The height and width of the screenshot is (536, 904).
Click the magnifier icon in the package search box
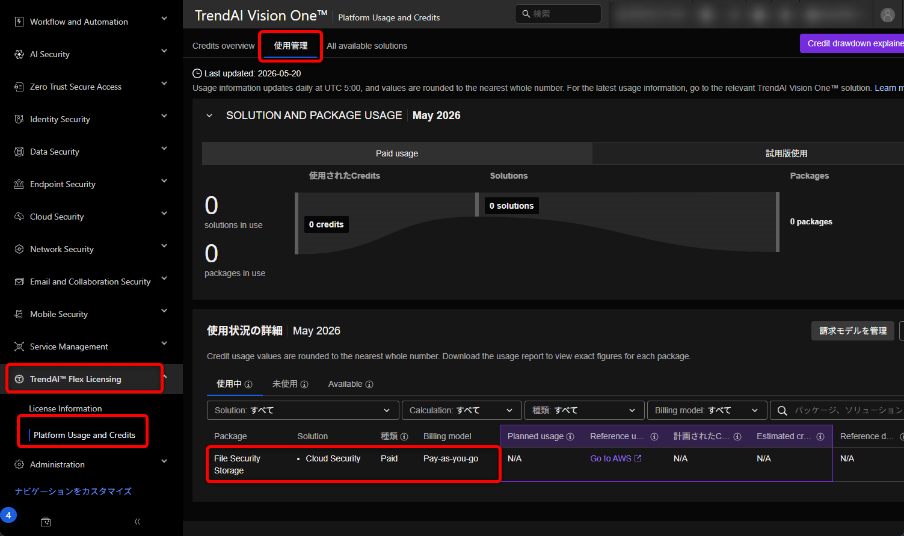pyautogui.click(x=782, y=410)
